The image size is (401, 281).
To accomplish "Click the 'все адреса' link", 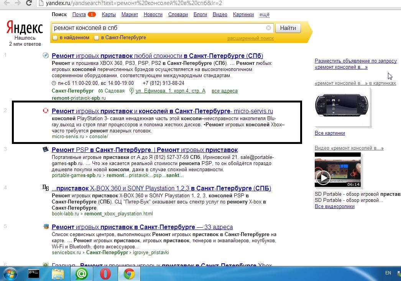I will [225, 91].
